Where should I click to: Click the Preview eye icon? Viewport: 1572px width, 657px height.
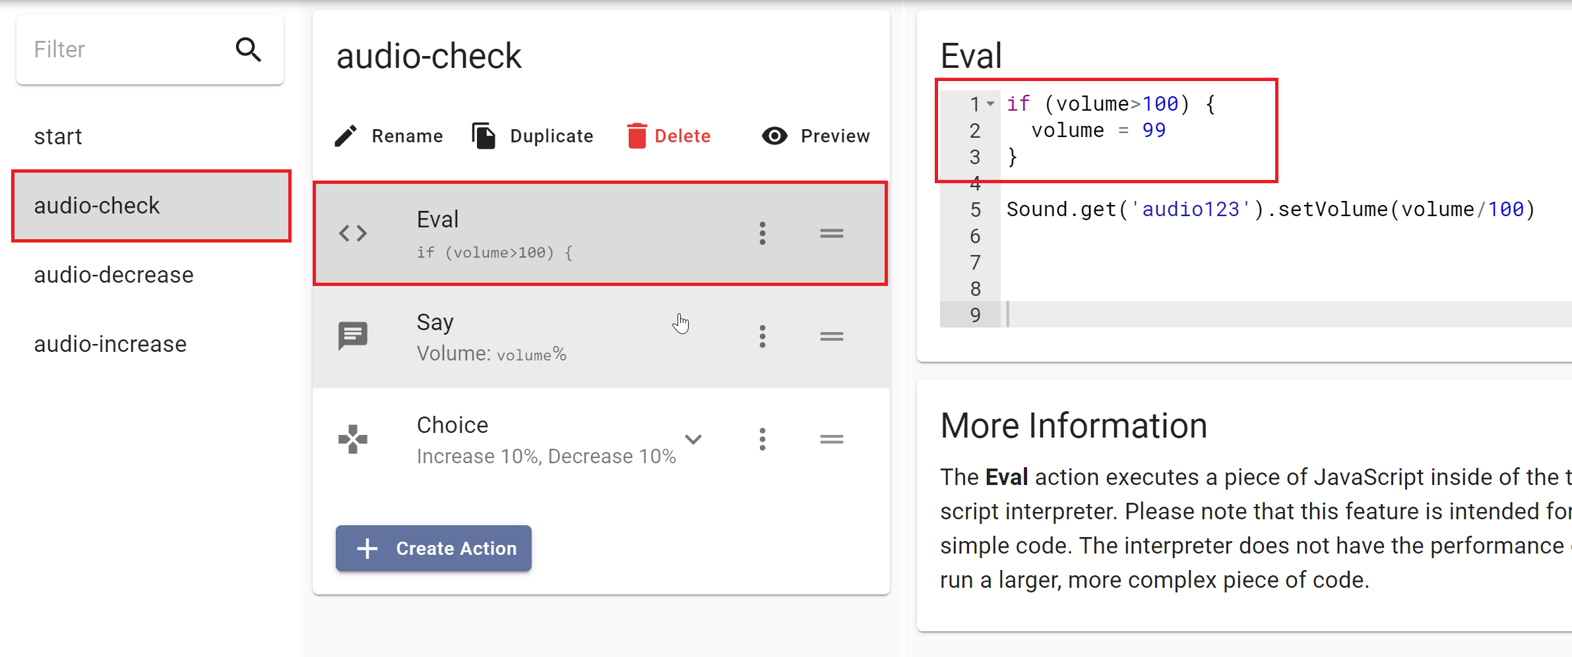point(774,136)
